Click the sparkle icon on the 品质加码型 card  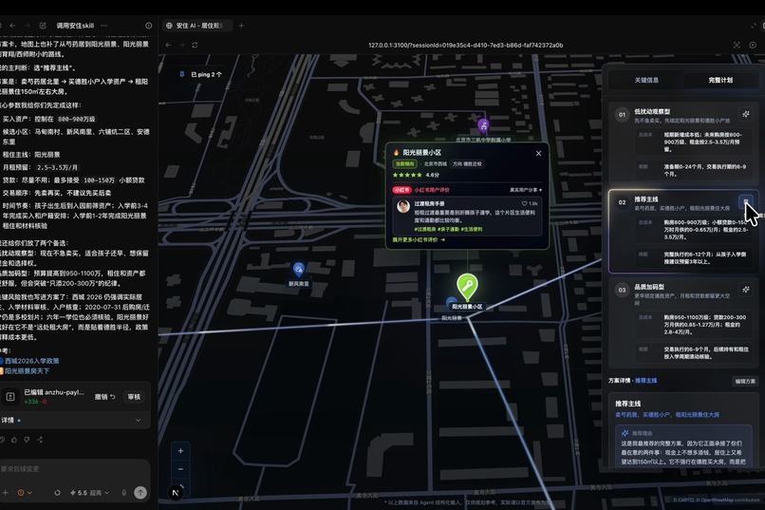click(x=745, y=290)
